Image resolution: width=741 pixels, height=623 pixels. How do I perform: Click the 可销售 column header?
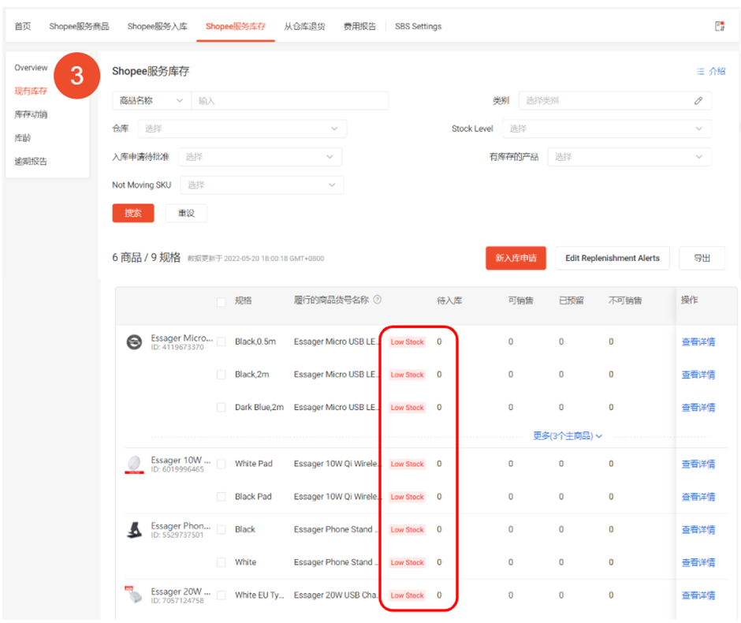pyautogui.click(x=521, y=300)
